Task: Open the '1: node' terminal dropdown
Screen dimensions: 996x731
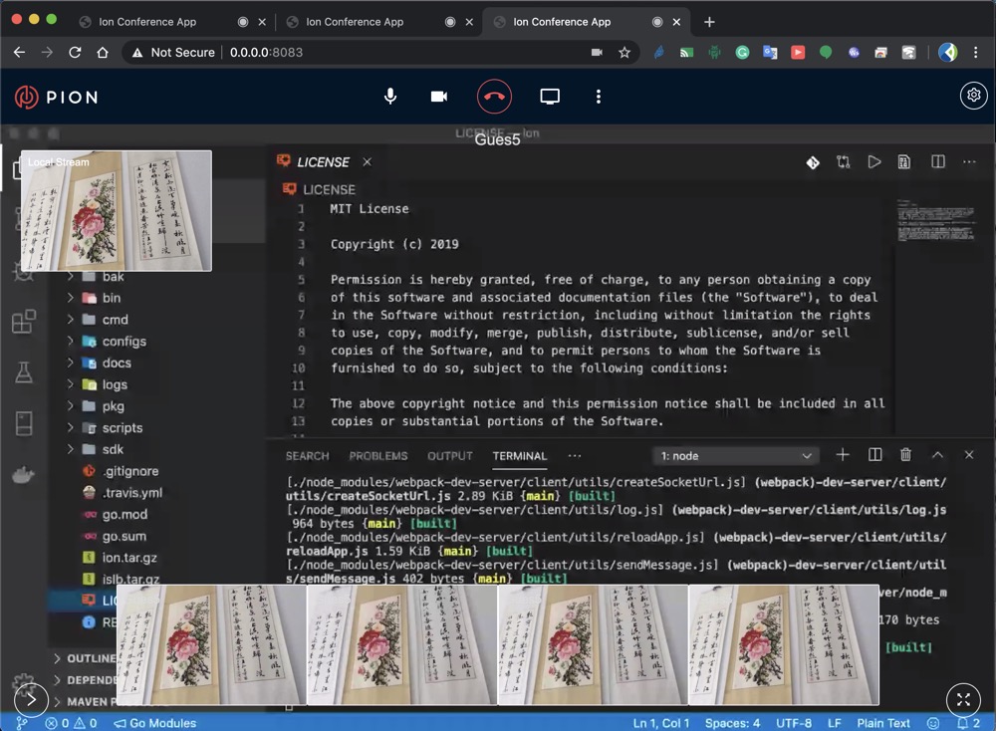Action: coord(736,456)
